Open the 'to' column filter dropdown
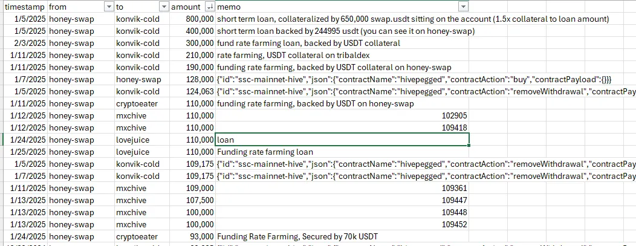636x246 pixels. pos(164,7)
